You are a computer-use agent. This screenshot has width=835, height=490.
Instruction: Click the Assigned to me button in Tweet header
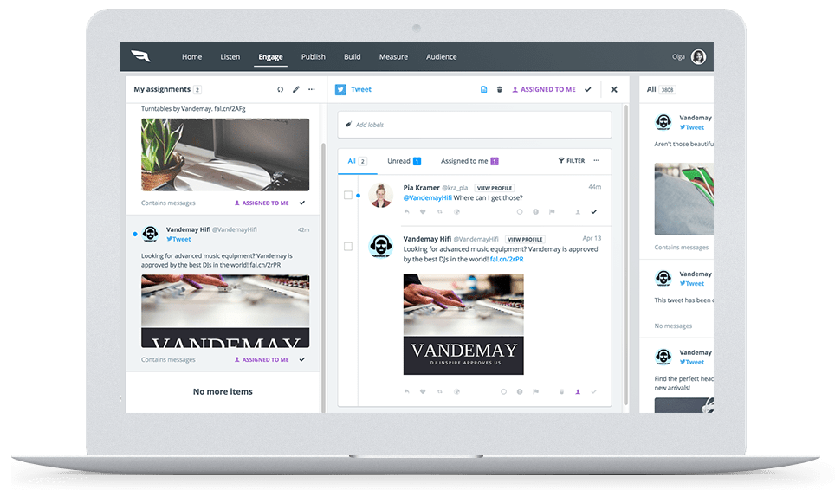click(x=544, y=89)
